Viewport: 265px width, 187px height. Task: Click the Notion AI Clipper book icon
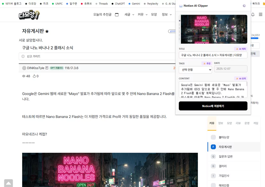[181, 6]
